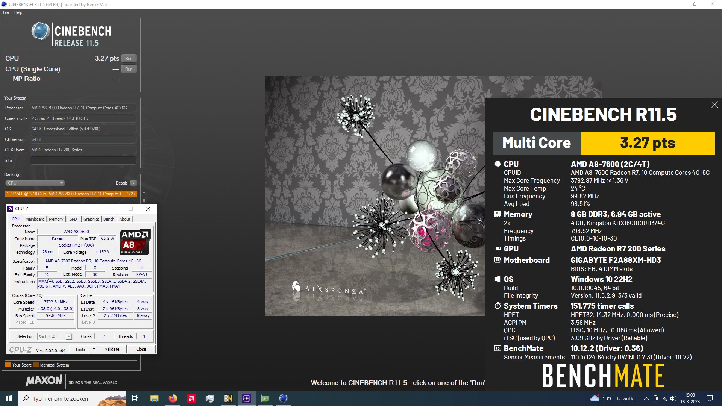Open weather widget showing 13°C Bewolkt
Viewport: 722px width, 406px height.
click(613, 398)
